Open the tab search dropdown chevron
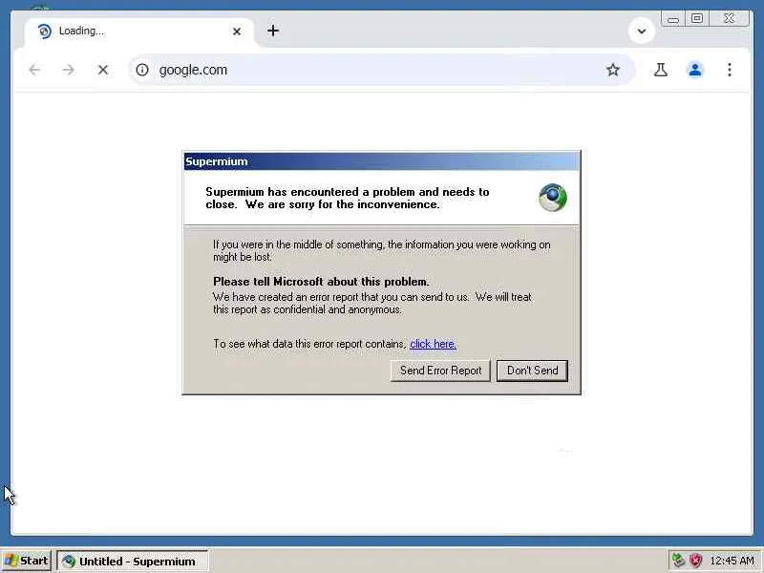The height and width of the screenshot is (573, 764). 642,32
